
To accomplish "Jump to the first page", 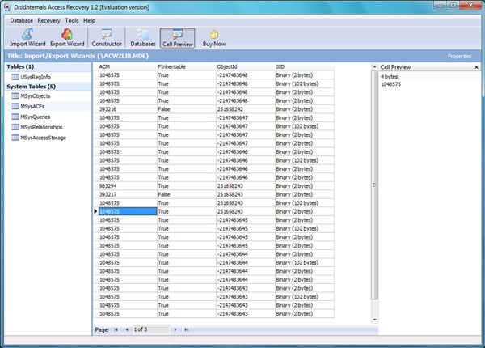I will point(116,330).
